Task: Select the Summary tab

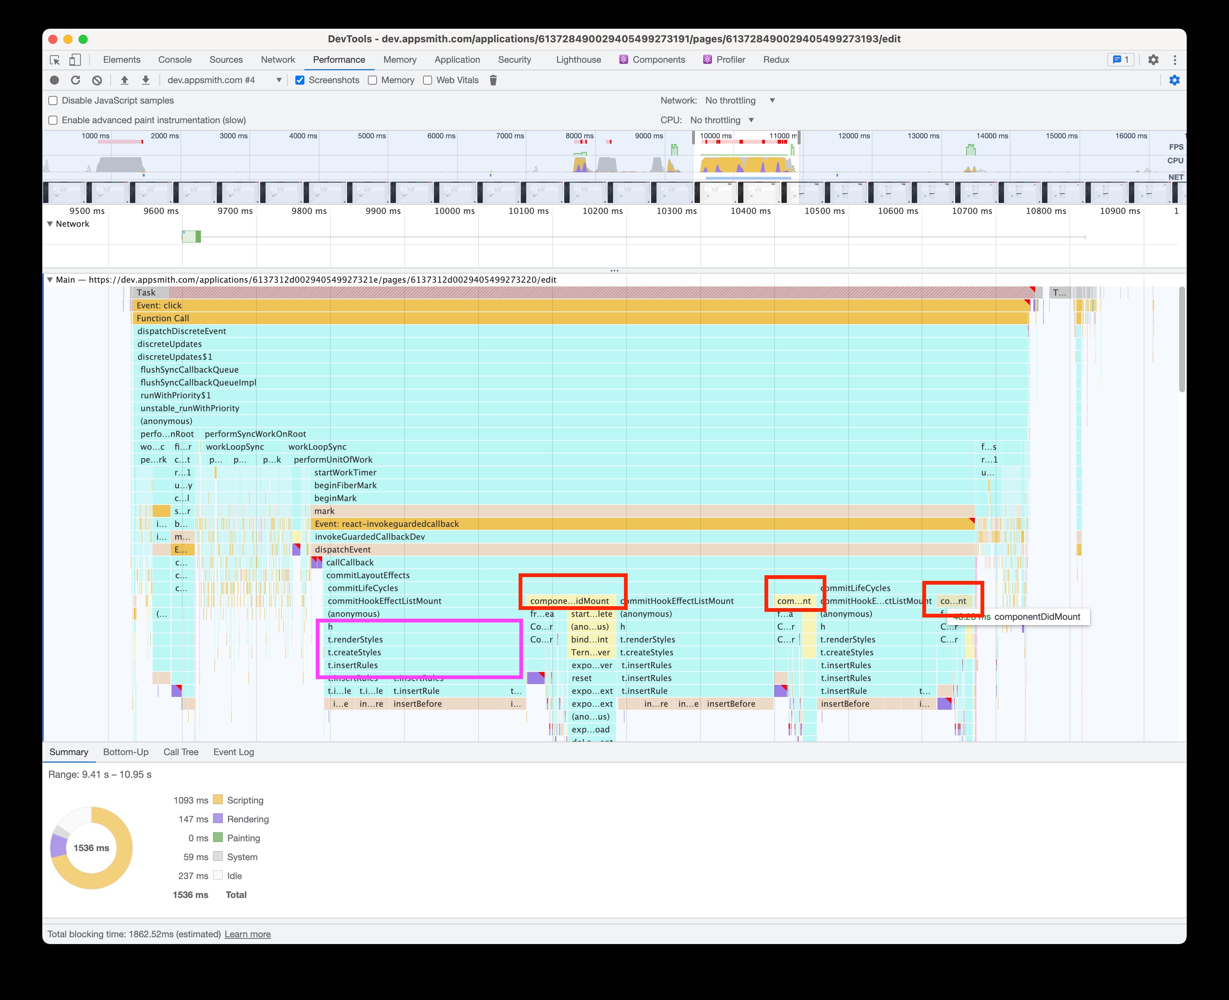Action: (x=68, y=752)
